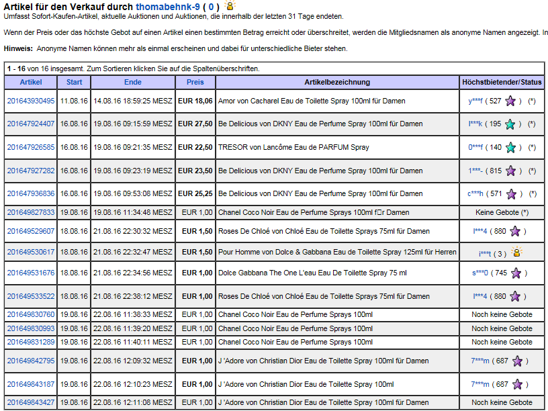
Task: Click purple star next to y***f (527)
Action: (510, 101)
